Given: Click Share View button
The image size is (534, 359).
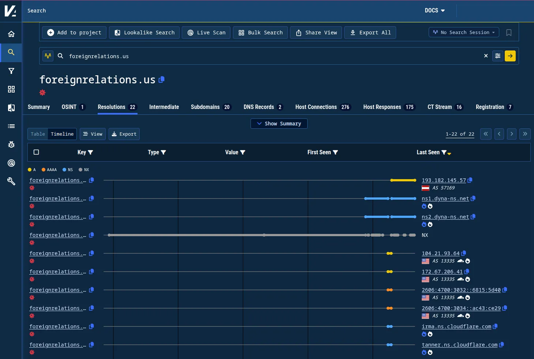Looking at the screenshot, I should click(316, 33).
